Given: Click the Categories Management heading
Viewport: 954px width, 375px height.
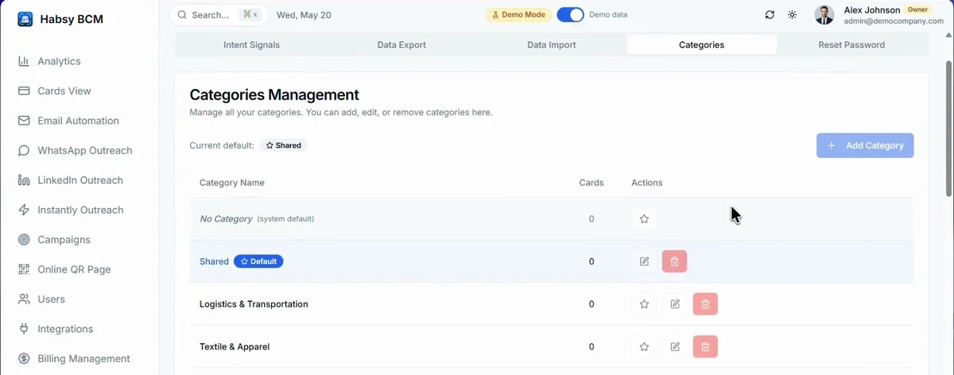Looking at the screenshot, I should tap(274, 95).
